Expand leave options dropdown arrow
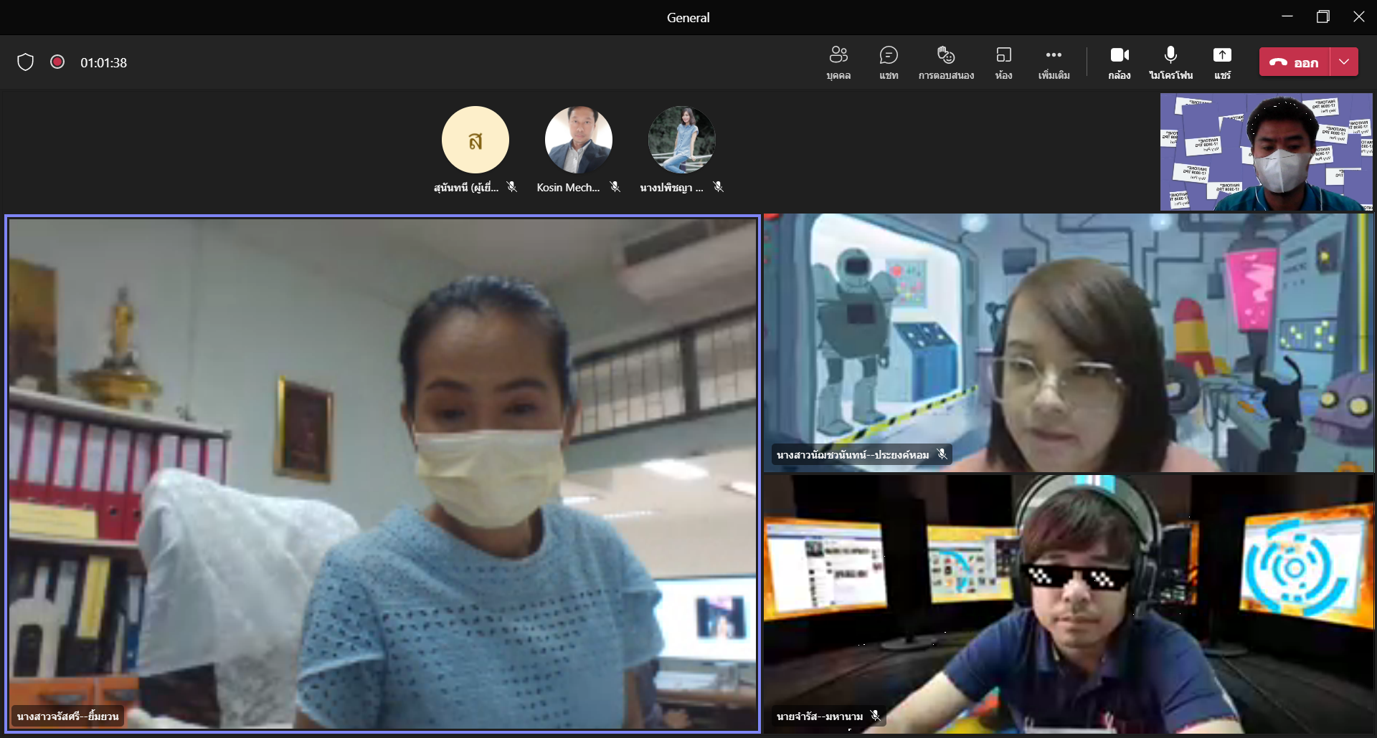The height and width of the screenshot is (738, 1377). 1344,62
